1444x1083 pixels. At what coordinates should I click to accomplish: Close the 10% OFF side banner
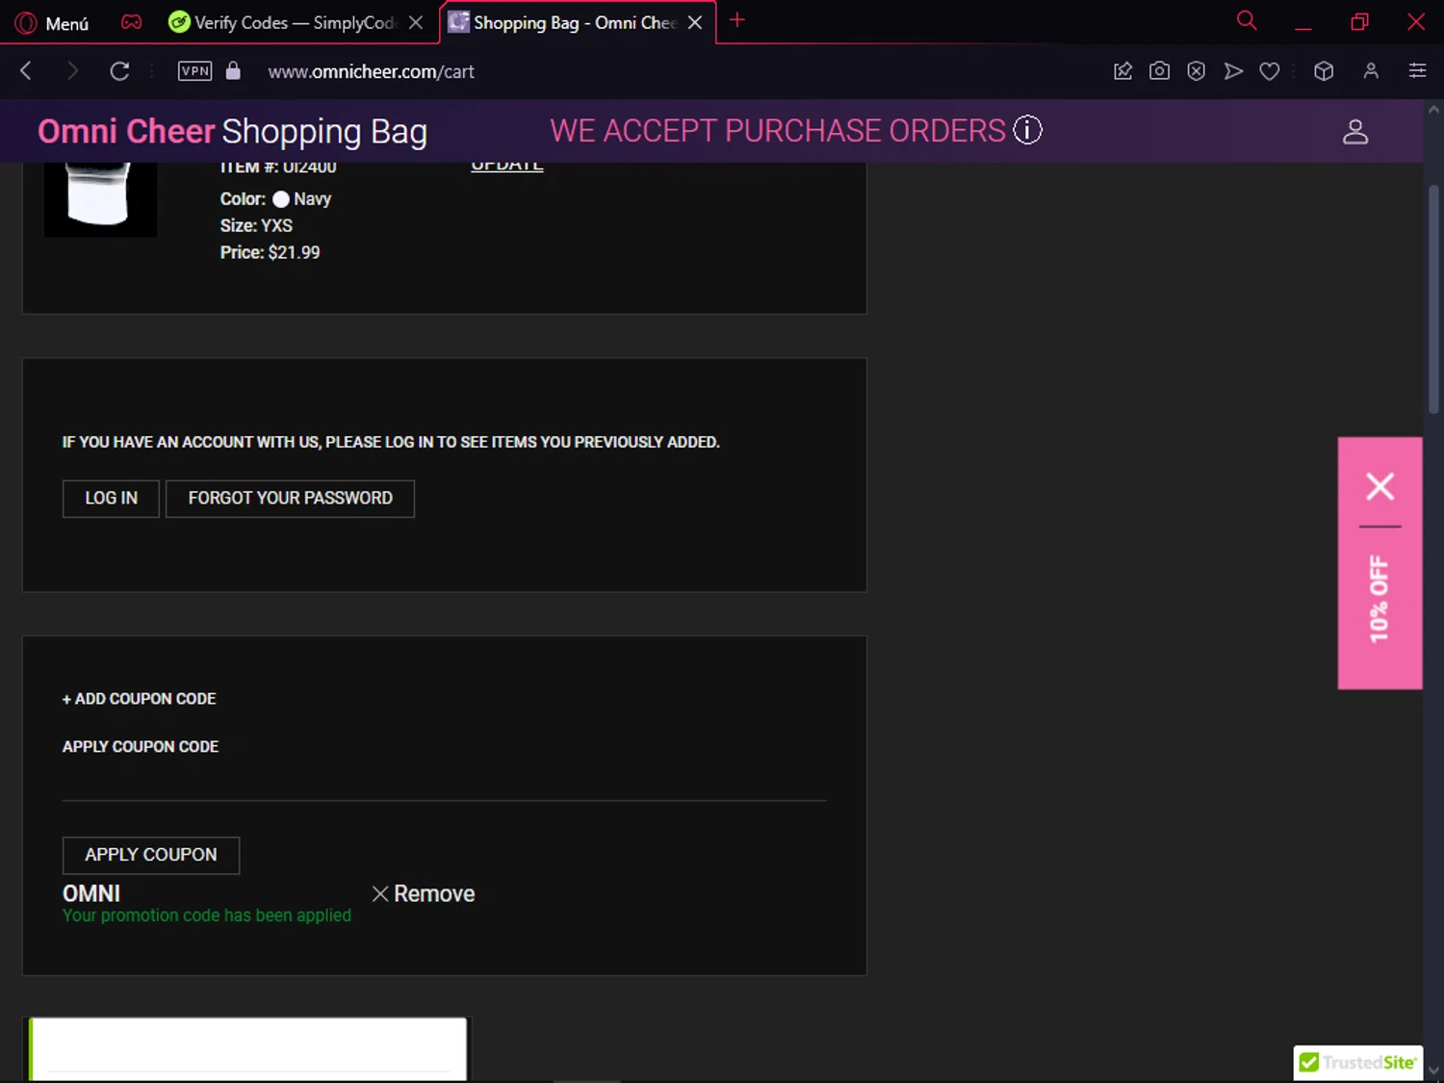(1380, 486)
